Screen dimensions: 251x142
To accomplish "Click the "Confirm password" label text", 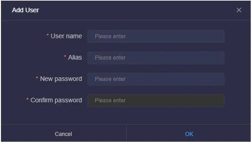I will pos(56,100).
